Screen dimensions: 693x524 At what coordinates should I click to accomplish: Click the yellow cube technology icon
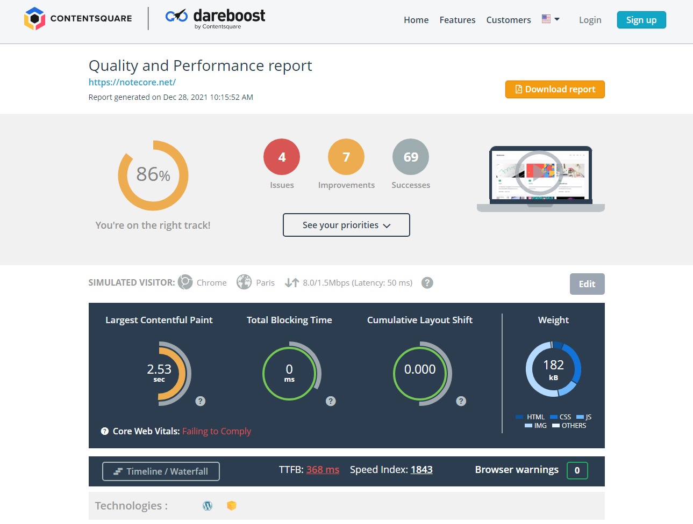coord(232,506)
